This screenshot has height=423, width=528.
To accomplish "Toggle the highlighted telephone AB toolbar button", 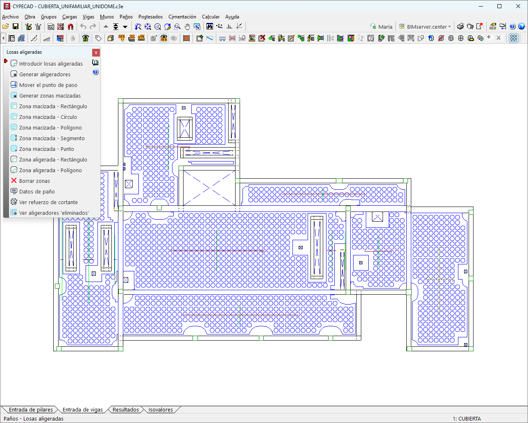I will click(85, 38).
